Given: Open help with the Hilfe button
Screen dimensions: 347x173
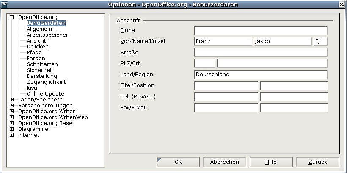Looking at the screenshot, I should coord(271,162).
